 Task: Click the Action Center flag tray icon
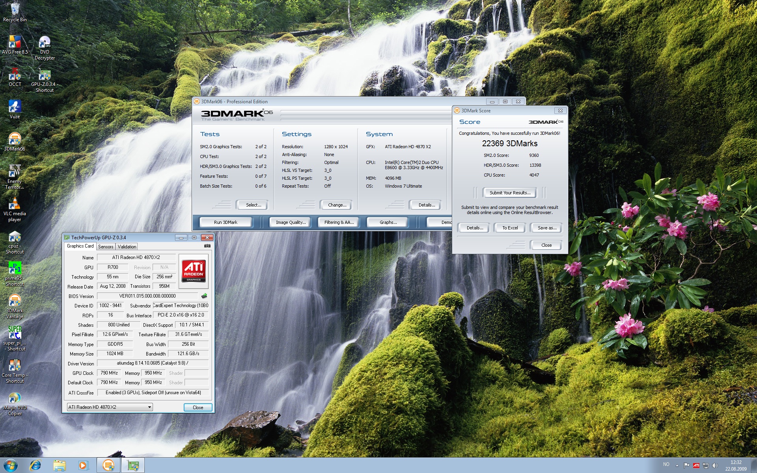(687, 466)
